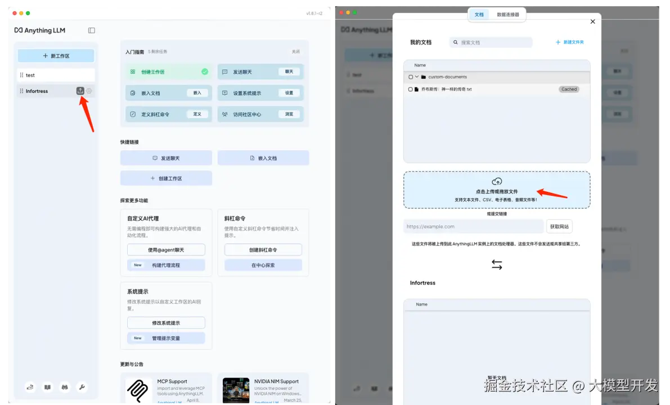Click the Cached badge on 乔布斯传 file

[x=569, y=89]
